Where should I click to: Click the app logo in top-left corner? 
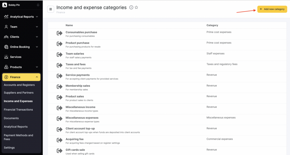pos(5,5)
